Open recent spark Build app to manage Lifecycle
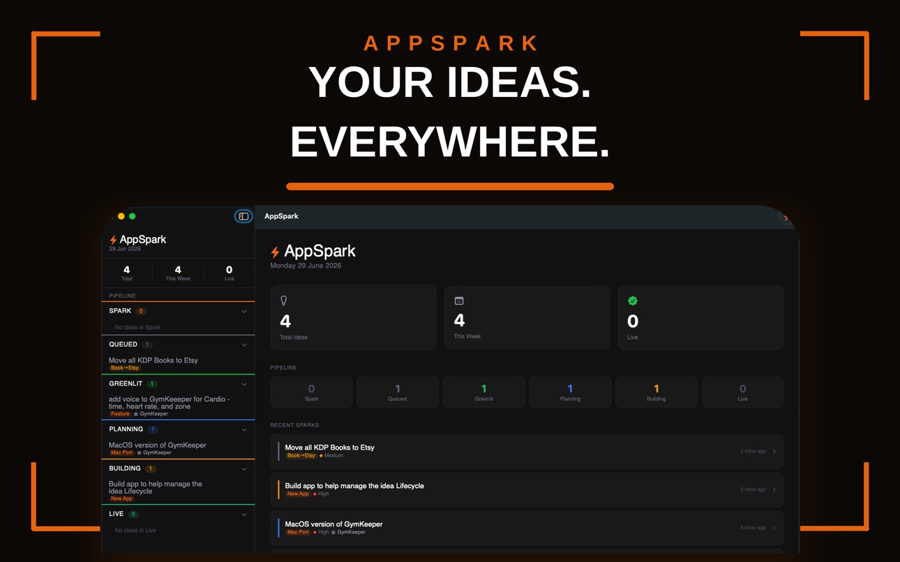The image size is (900, 562). [527, 489]
